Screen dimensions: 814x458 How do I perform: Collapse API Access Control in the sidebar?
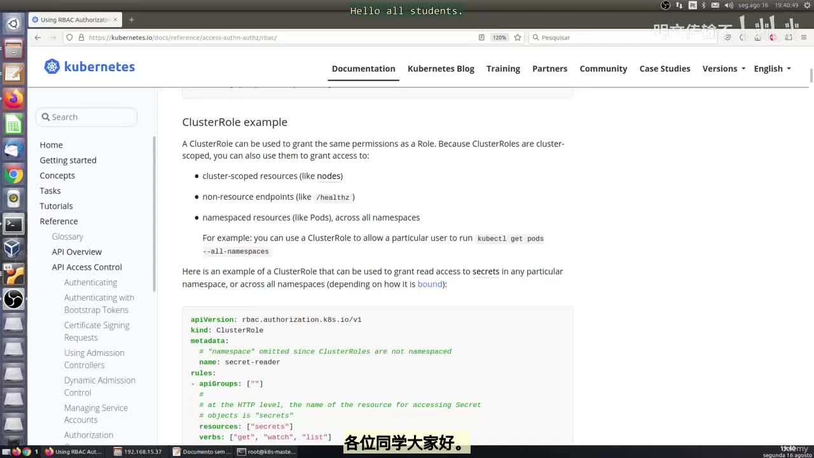pyautogui.click(x=87, y=267)
